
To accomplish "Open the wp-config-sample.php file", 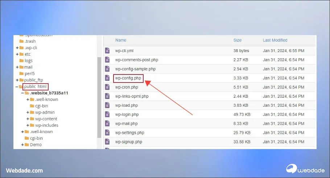I will pos(135,69).
